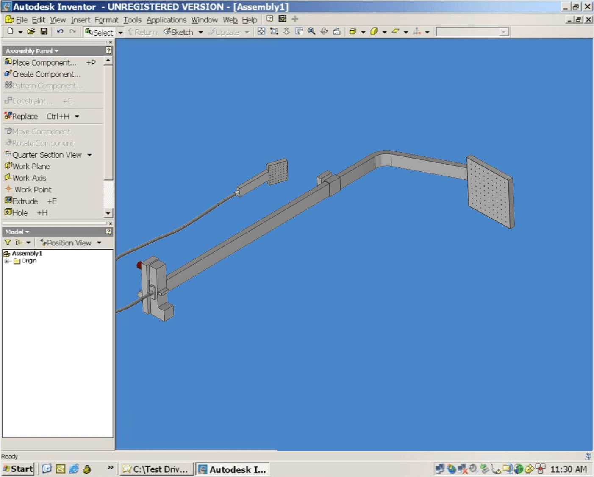Select the Zoom All tool
This screenshot has height=477, width=594.
(x=262, y=31)
